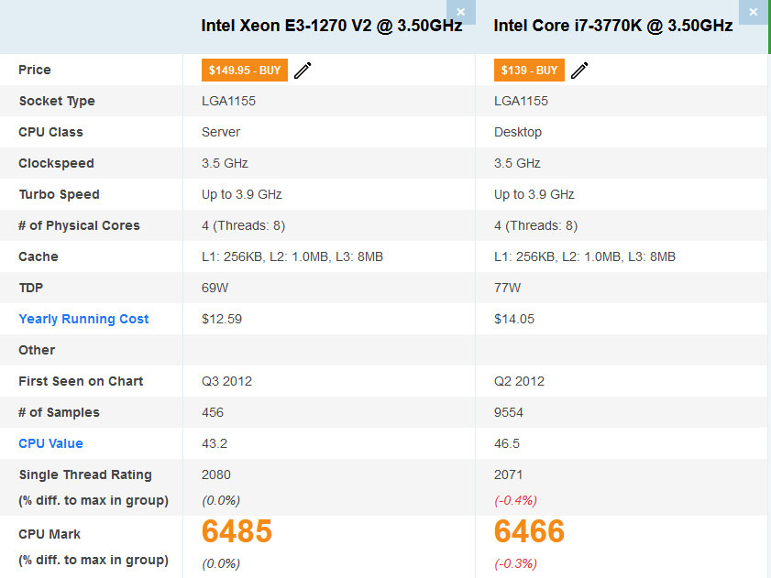Click the Xeon samples count 456
The image size is (771, 578).
[x=213, y=412]
